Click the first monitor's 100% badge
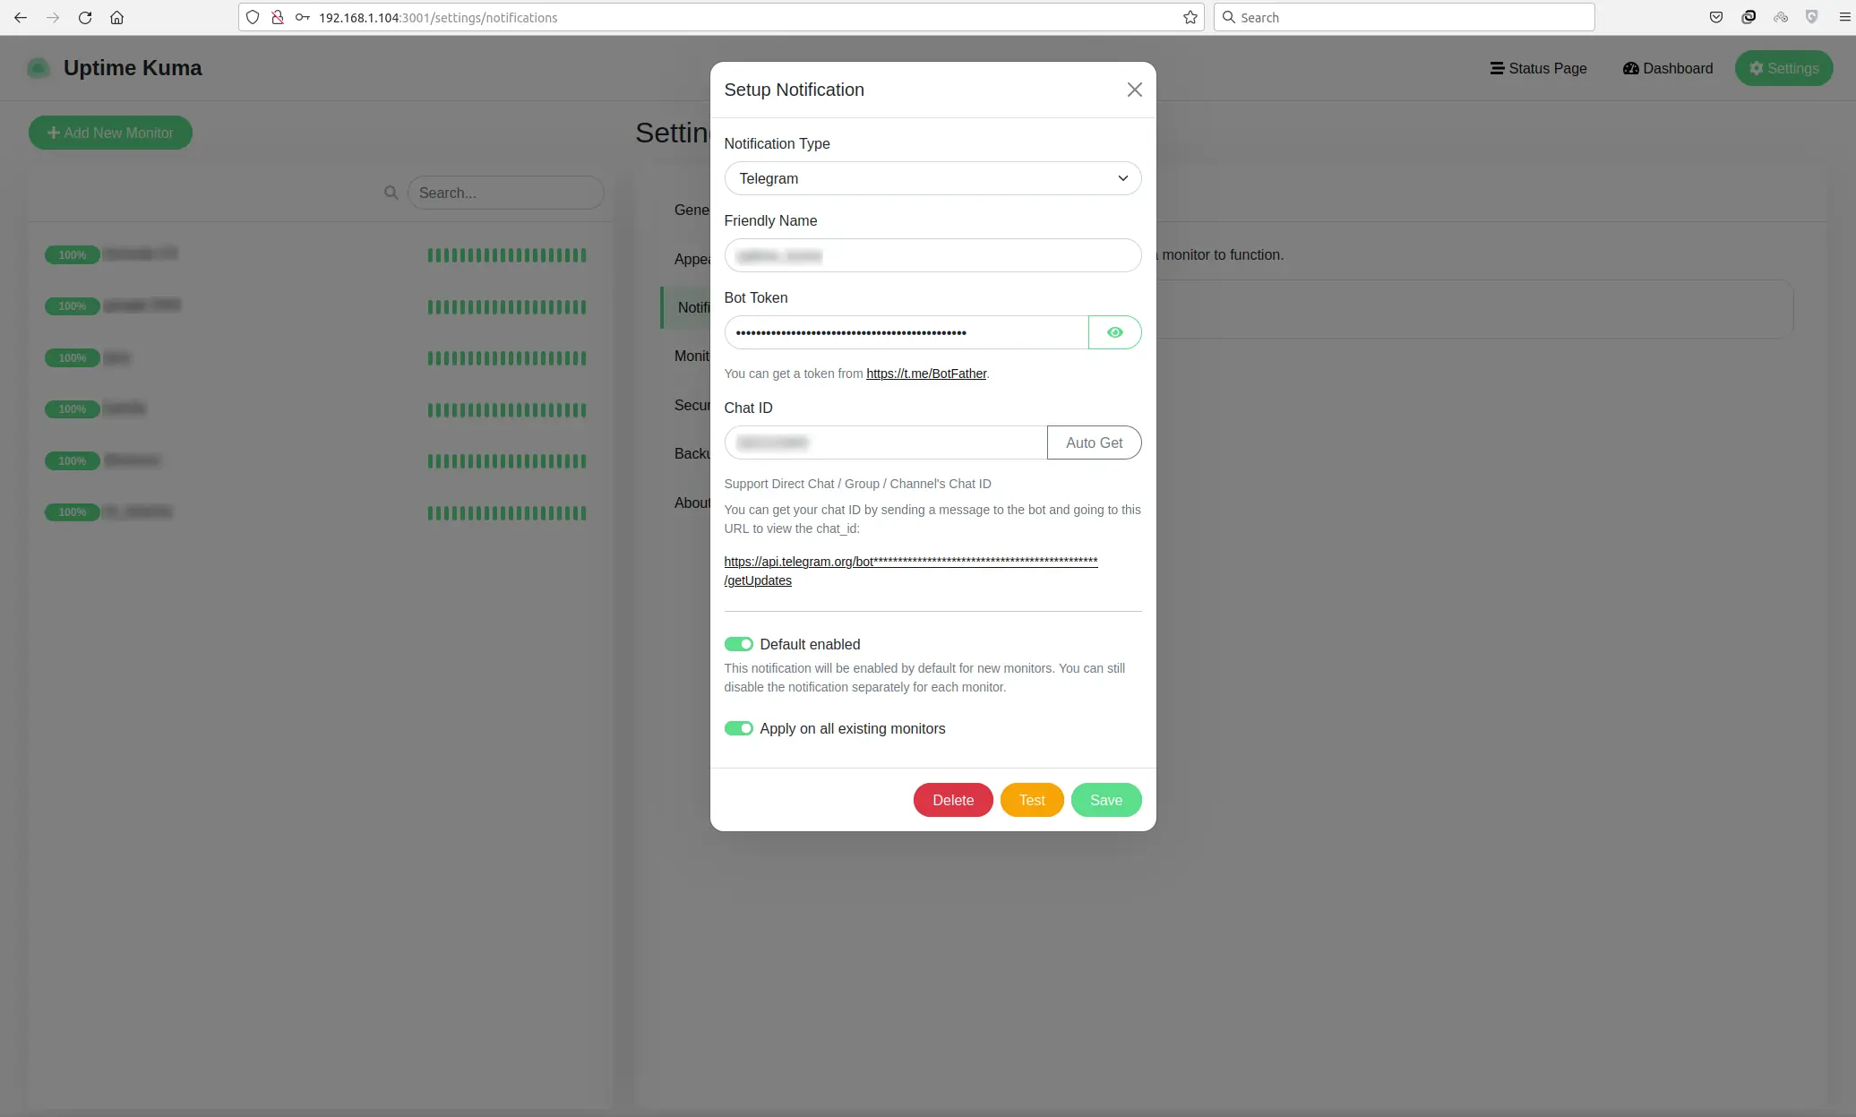 point(72,255)
